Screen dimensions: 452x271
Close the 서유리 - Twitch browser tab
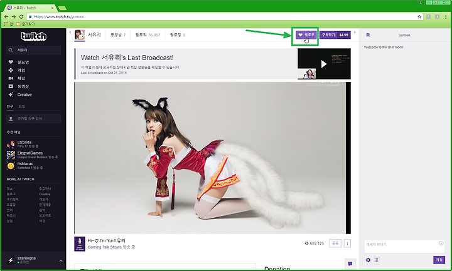53,8
